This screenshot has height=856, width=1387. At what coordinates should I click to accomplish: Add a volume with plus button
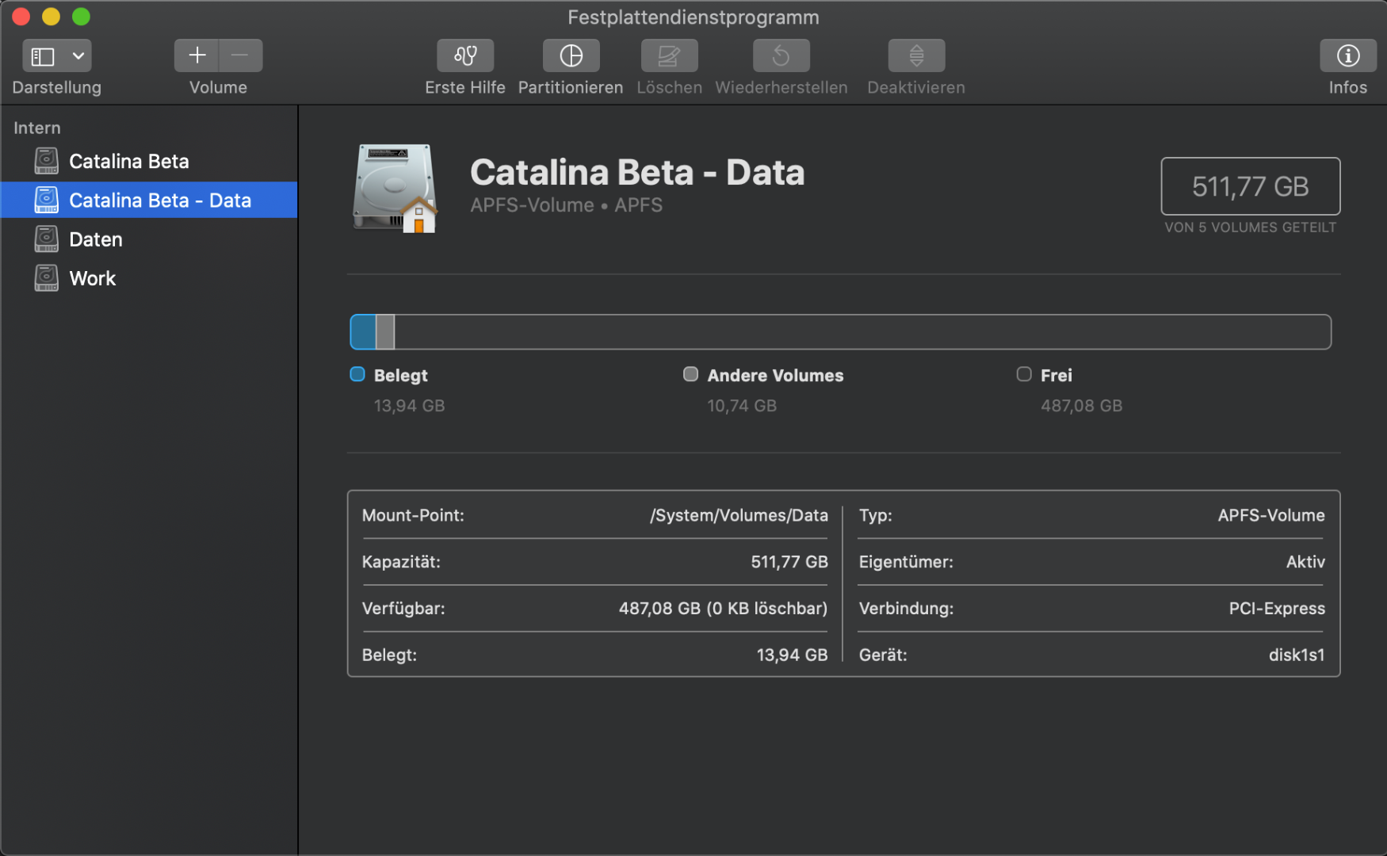point(197,55)
